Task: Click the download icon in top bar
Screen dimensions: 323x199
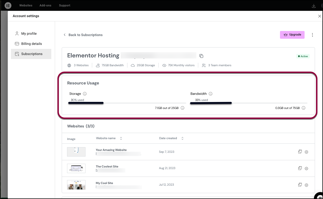Action: point(314,6)
